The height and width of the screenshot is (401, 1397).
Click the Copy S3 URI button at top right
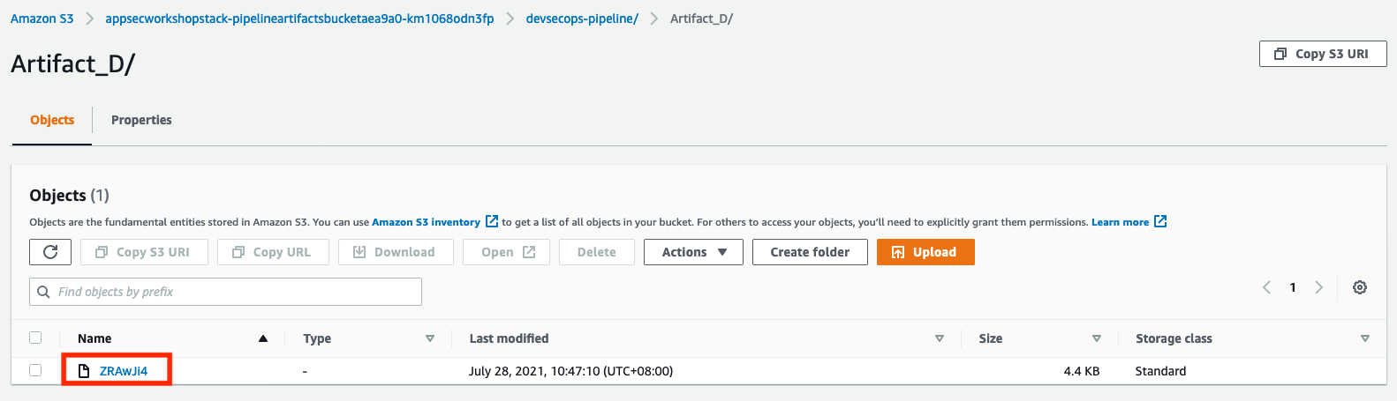coord(1323,54)
